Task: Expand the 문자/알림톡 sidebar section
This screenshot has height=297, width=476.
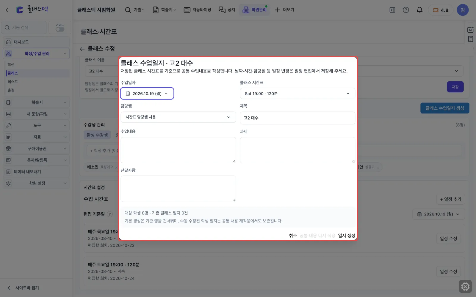Action: pyautogui.click(x=36, y=160)
